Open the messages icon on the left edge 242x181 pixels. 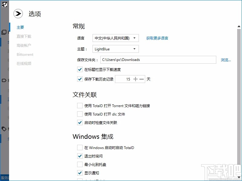coord(4,80)
